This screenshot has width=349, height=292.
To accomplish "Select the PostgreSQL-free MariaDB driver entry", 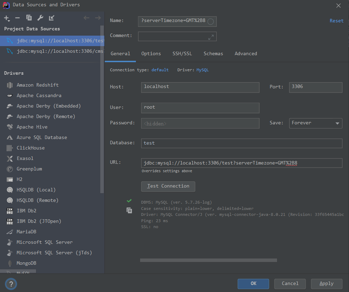I will click(x=26, y=232).
